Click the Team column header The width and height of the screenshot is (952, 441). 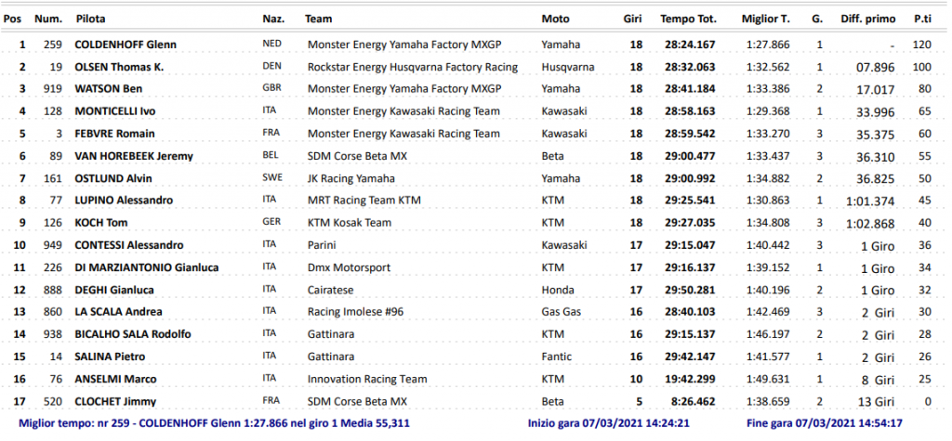click(319, 19)
